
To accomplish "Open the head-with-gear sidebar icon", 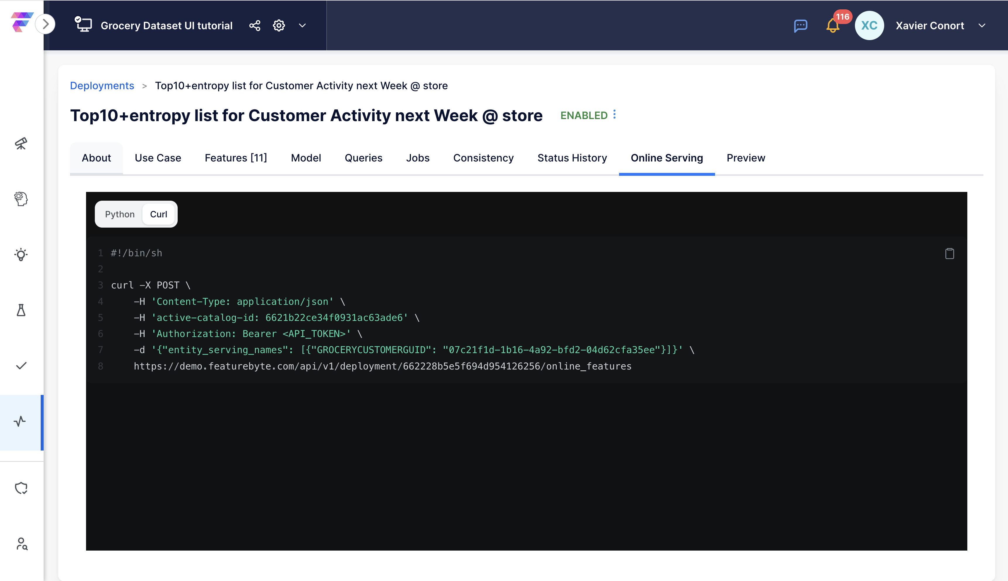I will pyautogui.click(x=21, y=199).
